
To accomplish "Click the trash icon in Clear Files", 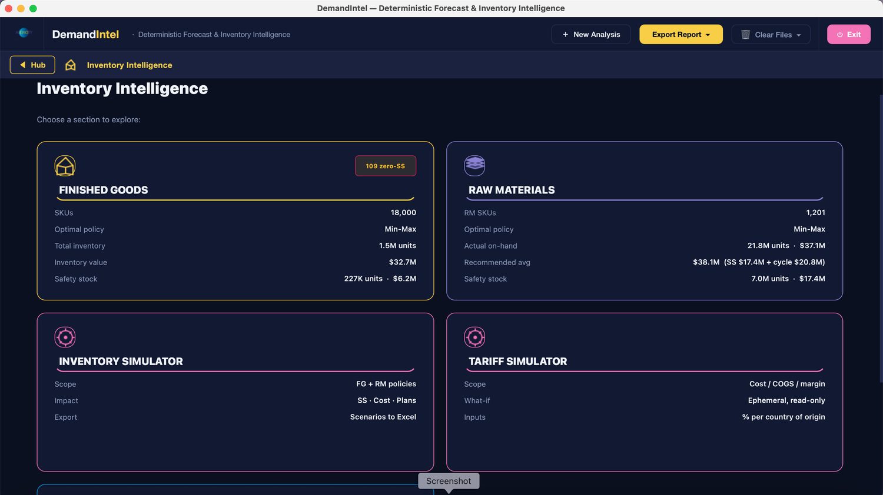I will coord(745,35).
